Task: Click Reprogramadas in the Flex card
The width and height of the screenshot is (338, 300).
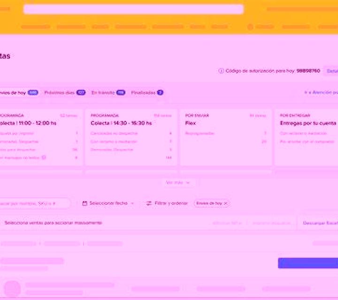Action: [226, 134]
